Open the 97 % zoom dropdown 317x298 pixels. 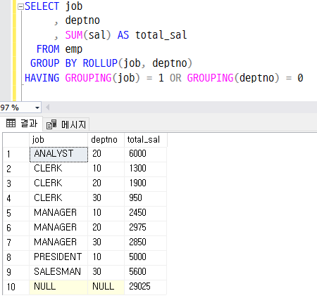click(37, 108)
